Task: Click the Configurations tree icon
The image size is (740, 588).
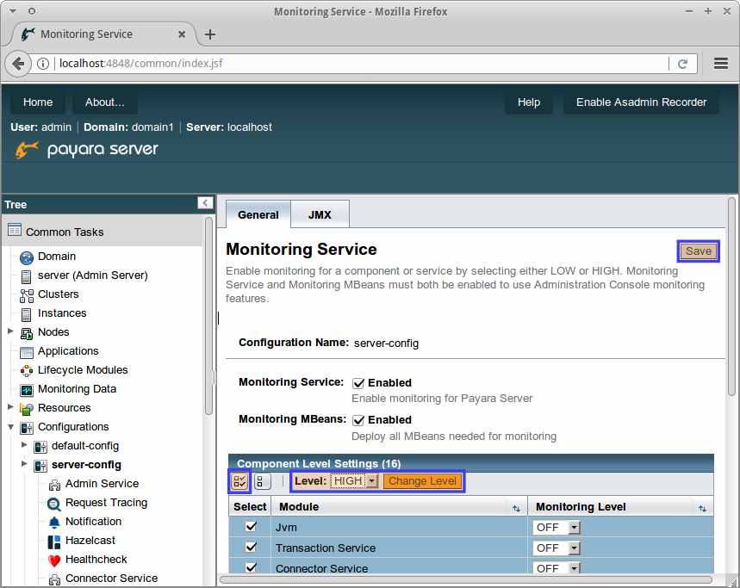Action: [27, 428]
